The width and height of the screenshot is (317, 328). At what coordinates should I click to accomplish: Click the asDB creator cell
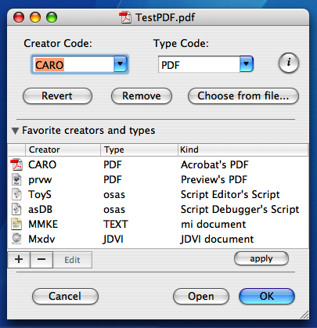40,209
